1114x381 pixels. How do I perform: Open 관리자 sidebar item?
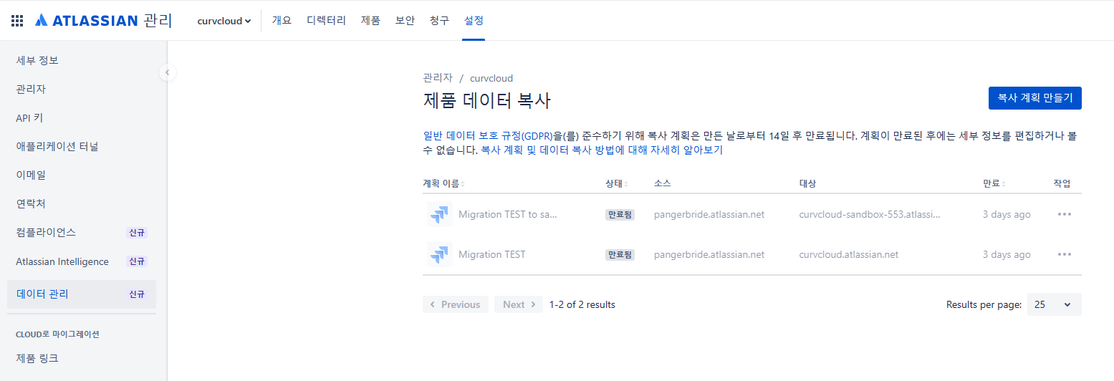click(82, 89)
